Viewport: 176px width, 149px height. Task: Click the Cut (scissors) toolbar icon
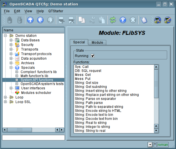pos(92,20)
